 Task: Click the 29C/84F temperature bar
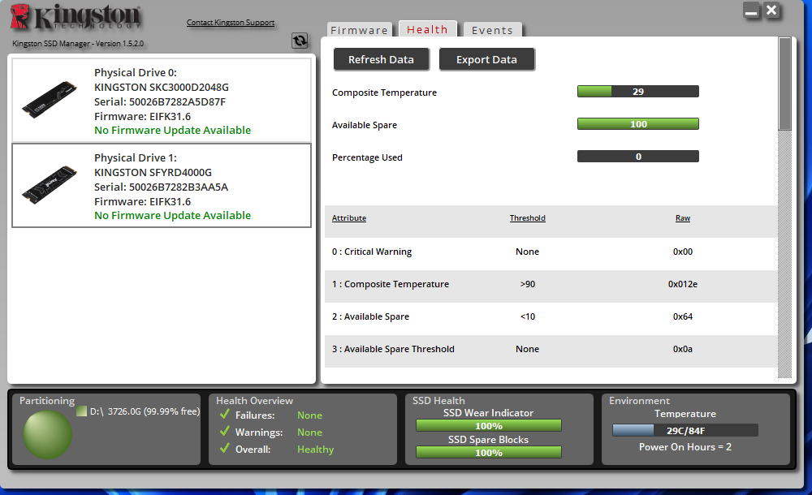(685, 430)
